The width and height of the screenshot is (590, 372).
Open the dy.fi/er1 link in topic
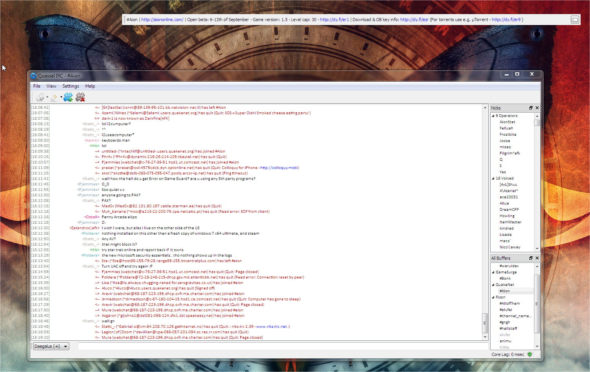(x=335, y=20)
